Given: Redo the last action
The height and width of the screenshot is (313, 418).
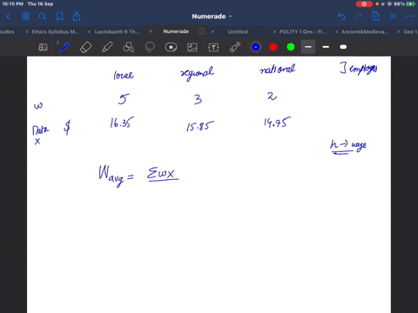Looking at the screenshot, I should (x=359, y=17).
